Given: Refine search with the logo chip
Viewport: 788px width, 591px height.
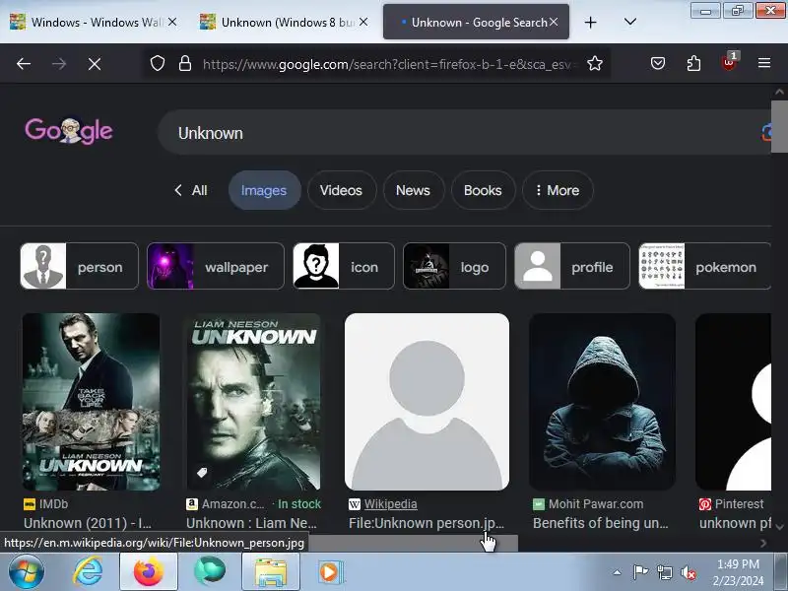Looking at the screenshot, I should pos(454,266).
